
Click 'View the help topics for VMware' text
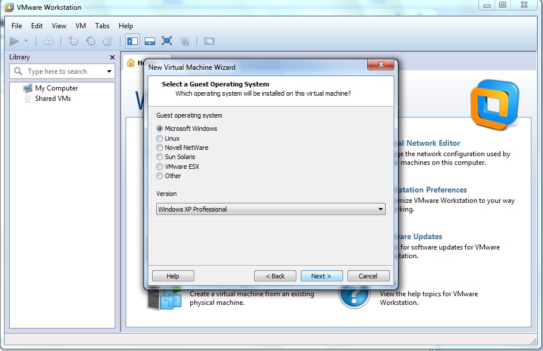[429, 294]
